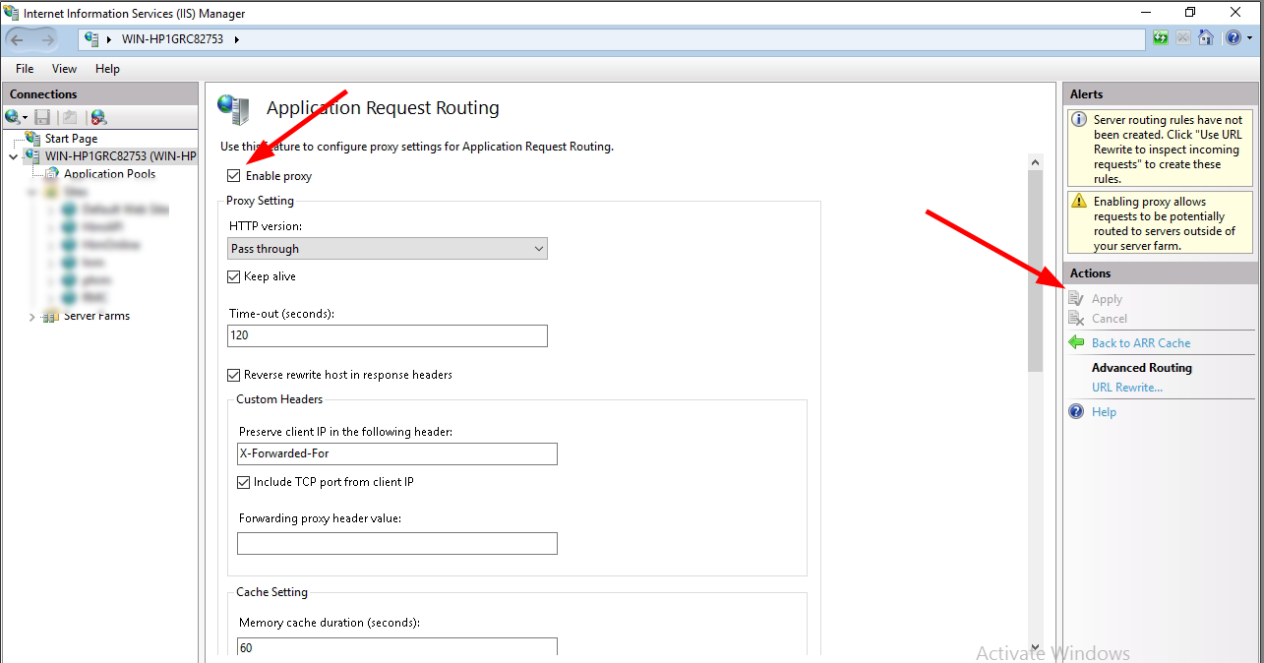Viewport: 1264px width, 663px height.
Task: Expand the Server Farms tree node
Action: 30,316
